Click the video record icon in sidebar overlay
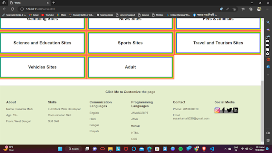The width and height of the screenshot is (272, 153). click(268, 46)
